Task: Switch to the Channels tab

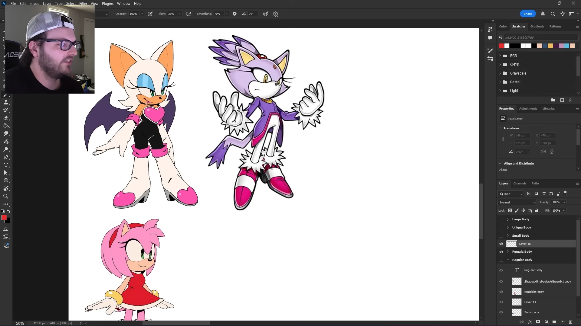Action: tap(520, 184)
